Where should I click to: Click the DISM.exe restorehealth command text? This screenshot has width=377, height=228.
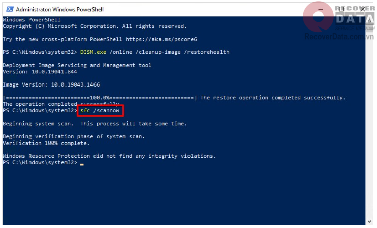[x=154, y=52]
